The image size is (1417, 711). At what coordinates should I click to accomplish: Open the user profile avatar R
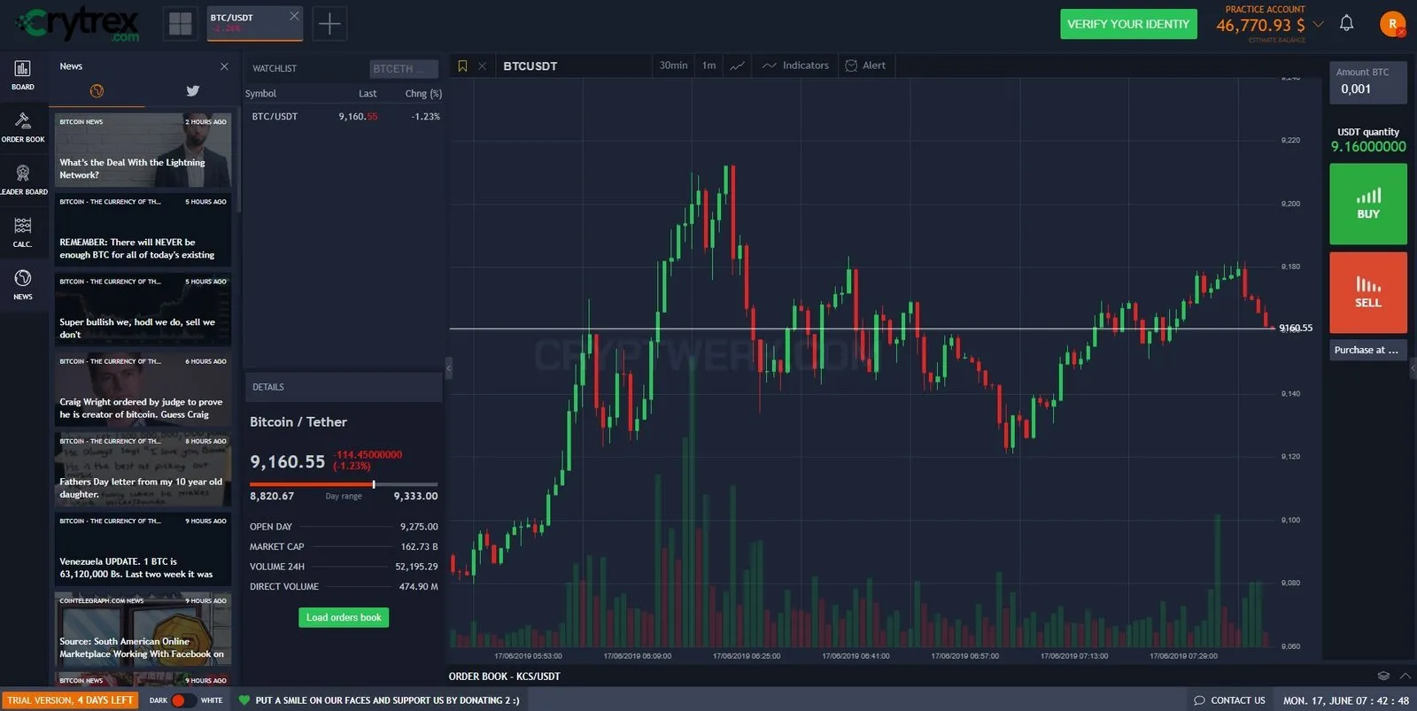tap(1392, 24)
